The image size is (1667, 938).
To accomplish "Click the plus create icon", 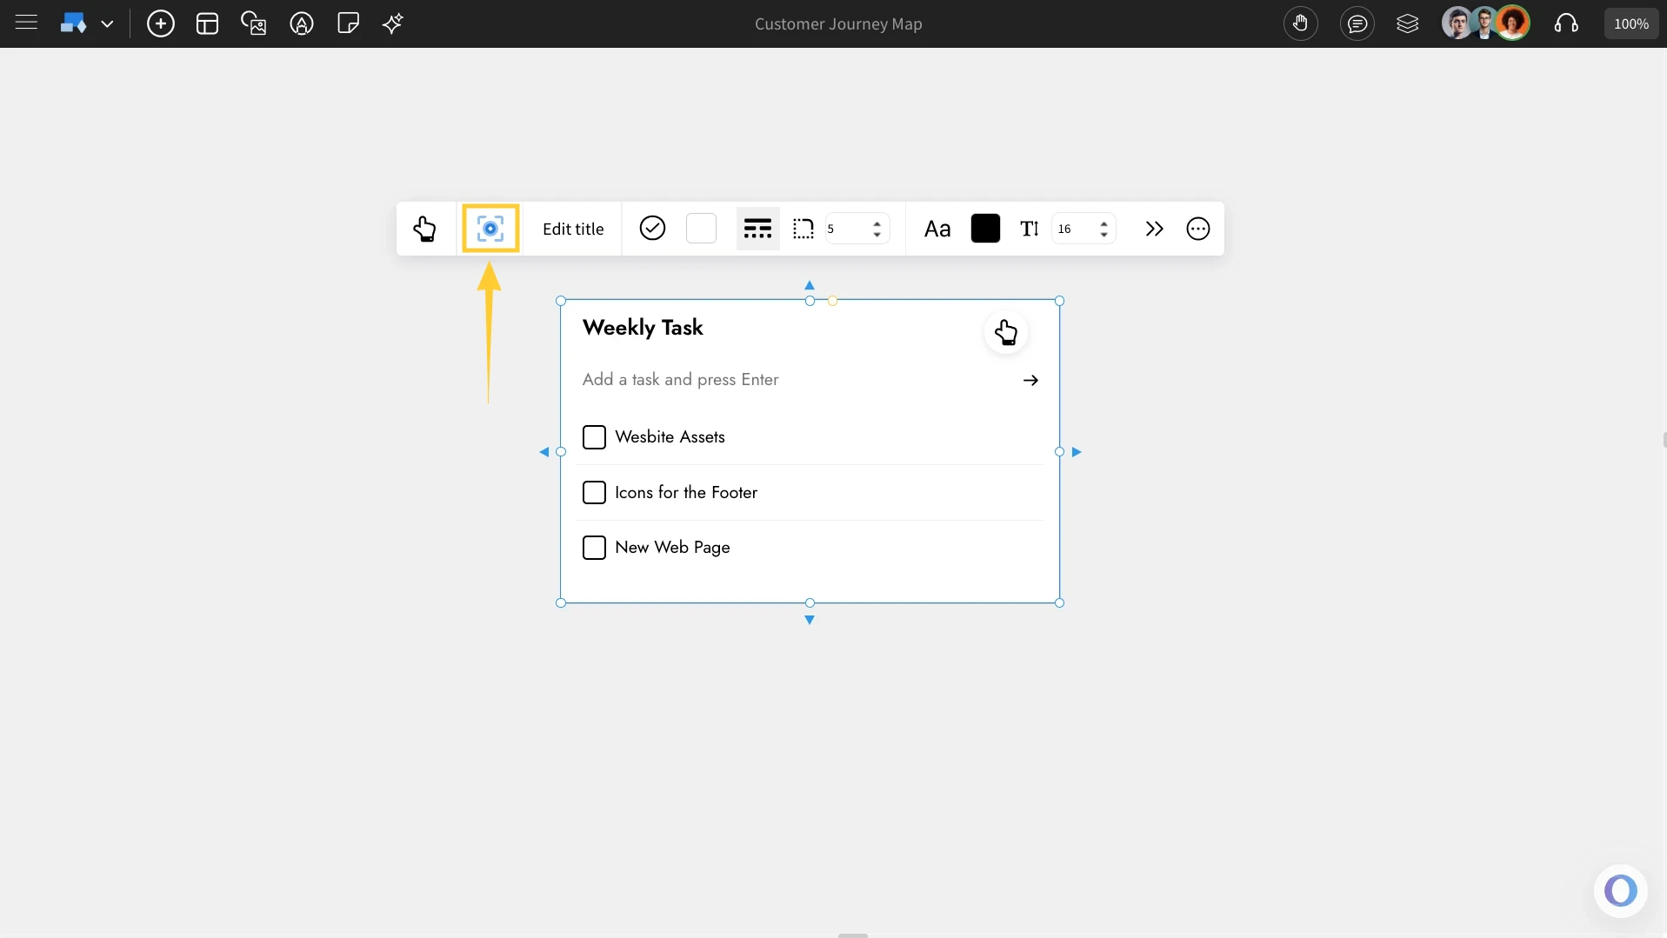I will tap(160, 23).
